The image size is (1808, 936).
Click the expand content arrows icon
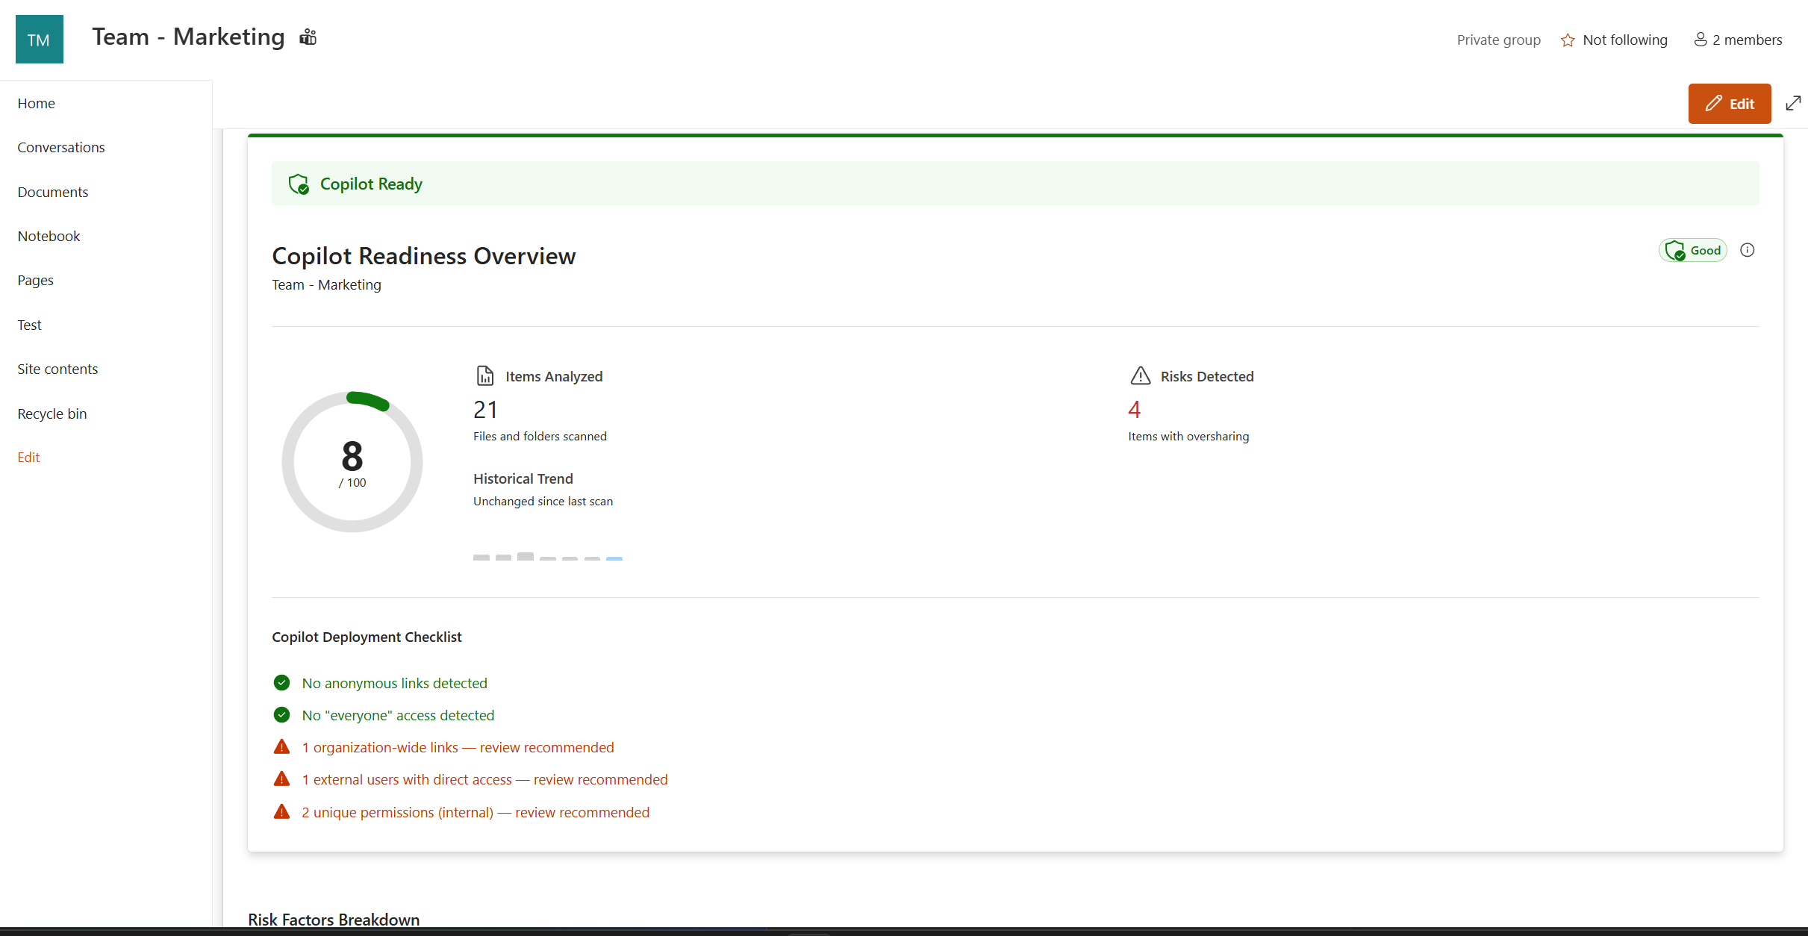point(1793,103)
